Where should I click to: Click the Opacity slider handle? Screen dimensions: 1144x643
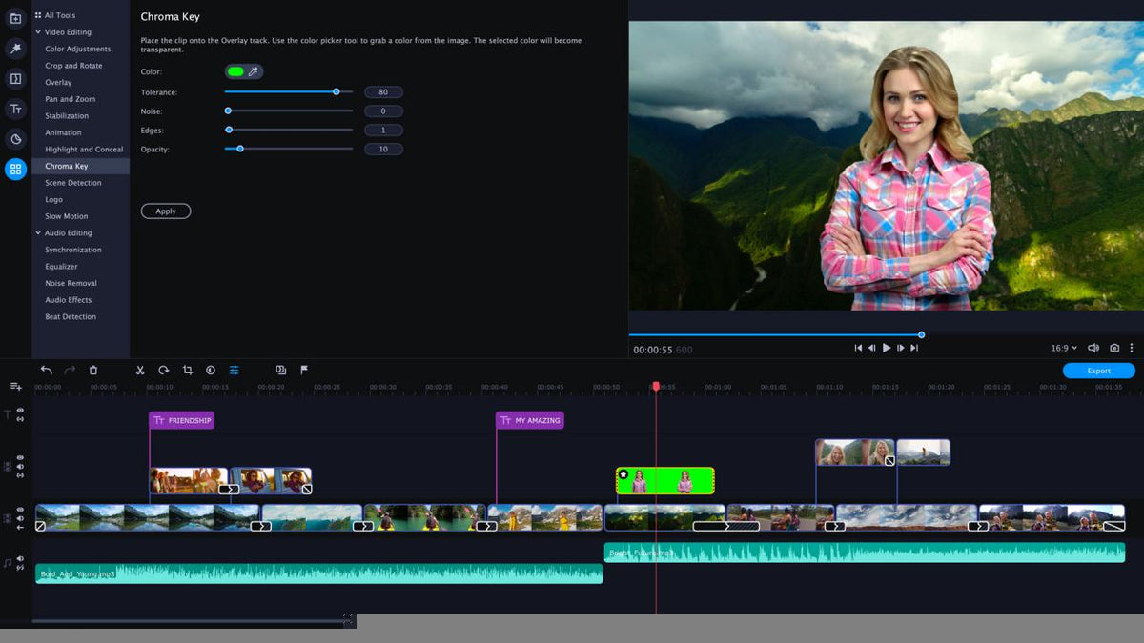pyautogui.click(x=240, y=149)
